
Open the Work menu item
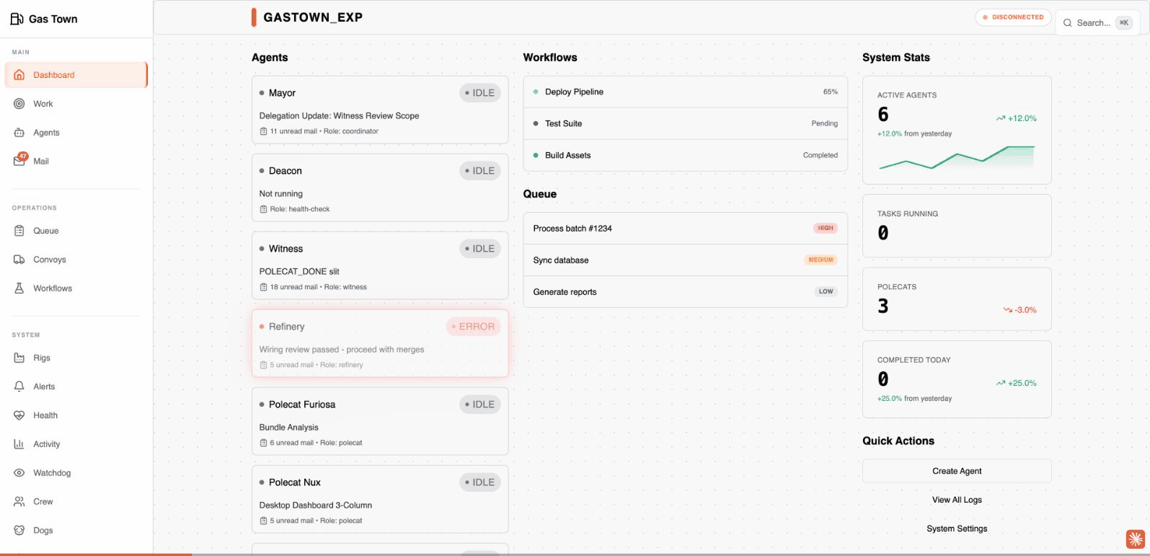[x=76, y=104]
